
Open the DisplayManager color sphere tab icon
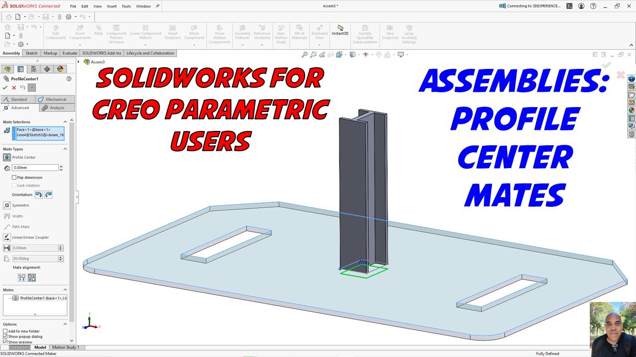pos(60,69)
